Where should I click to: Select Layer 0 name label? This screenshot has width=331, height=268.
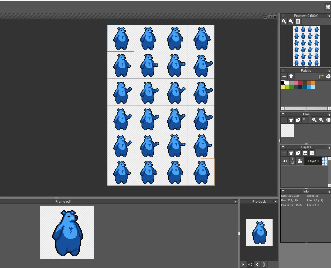tap(313, 161)
